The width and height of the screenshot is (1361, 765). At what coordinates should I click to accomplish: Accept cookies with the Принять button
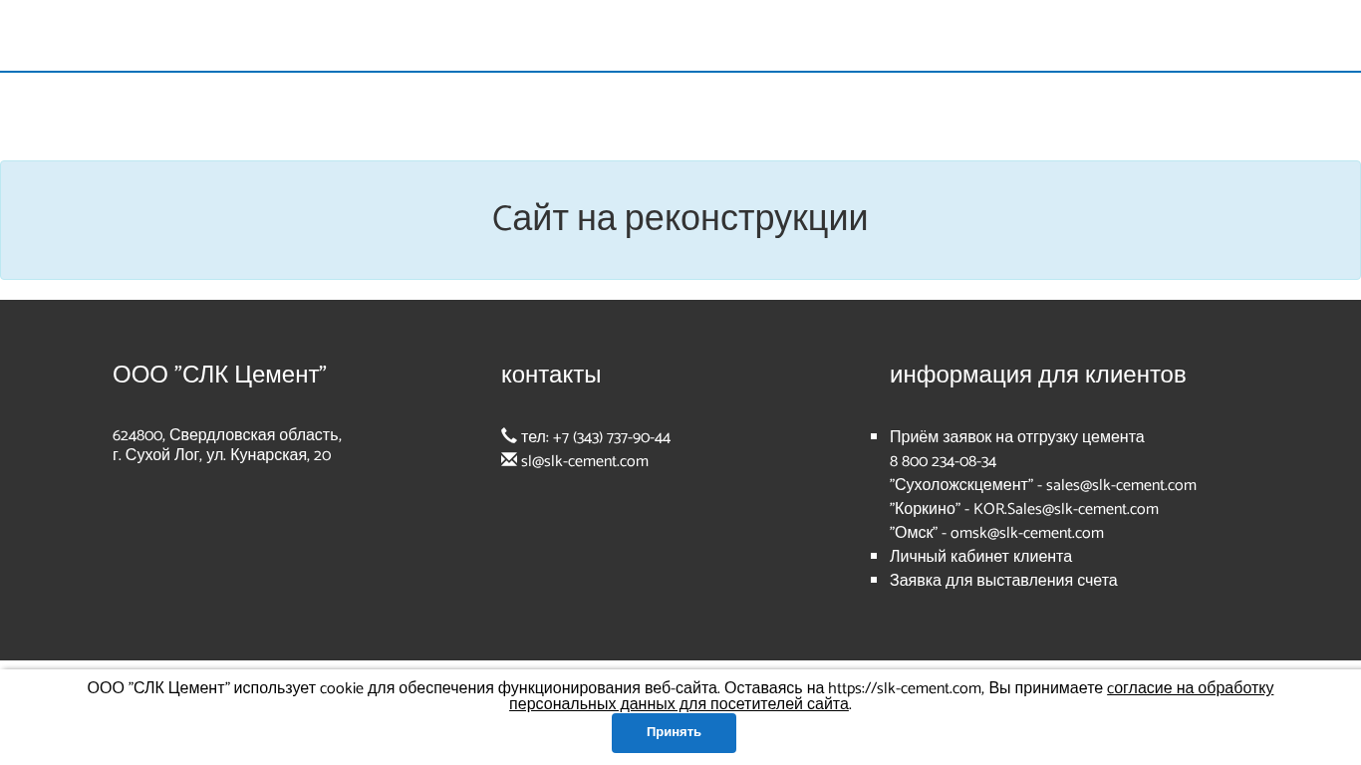tap(674, 733)
